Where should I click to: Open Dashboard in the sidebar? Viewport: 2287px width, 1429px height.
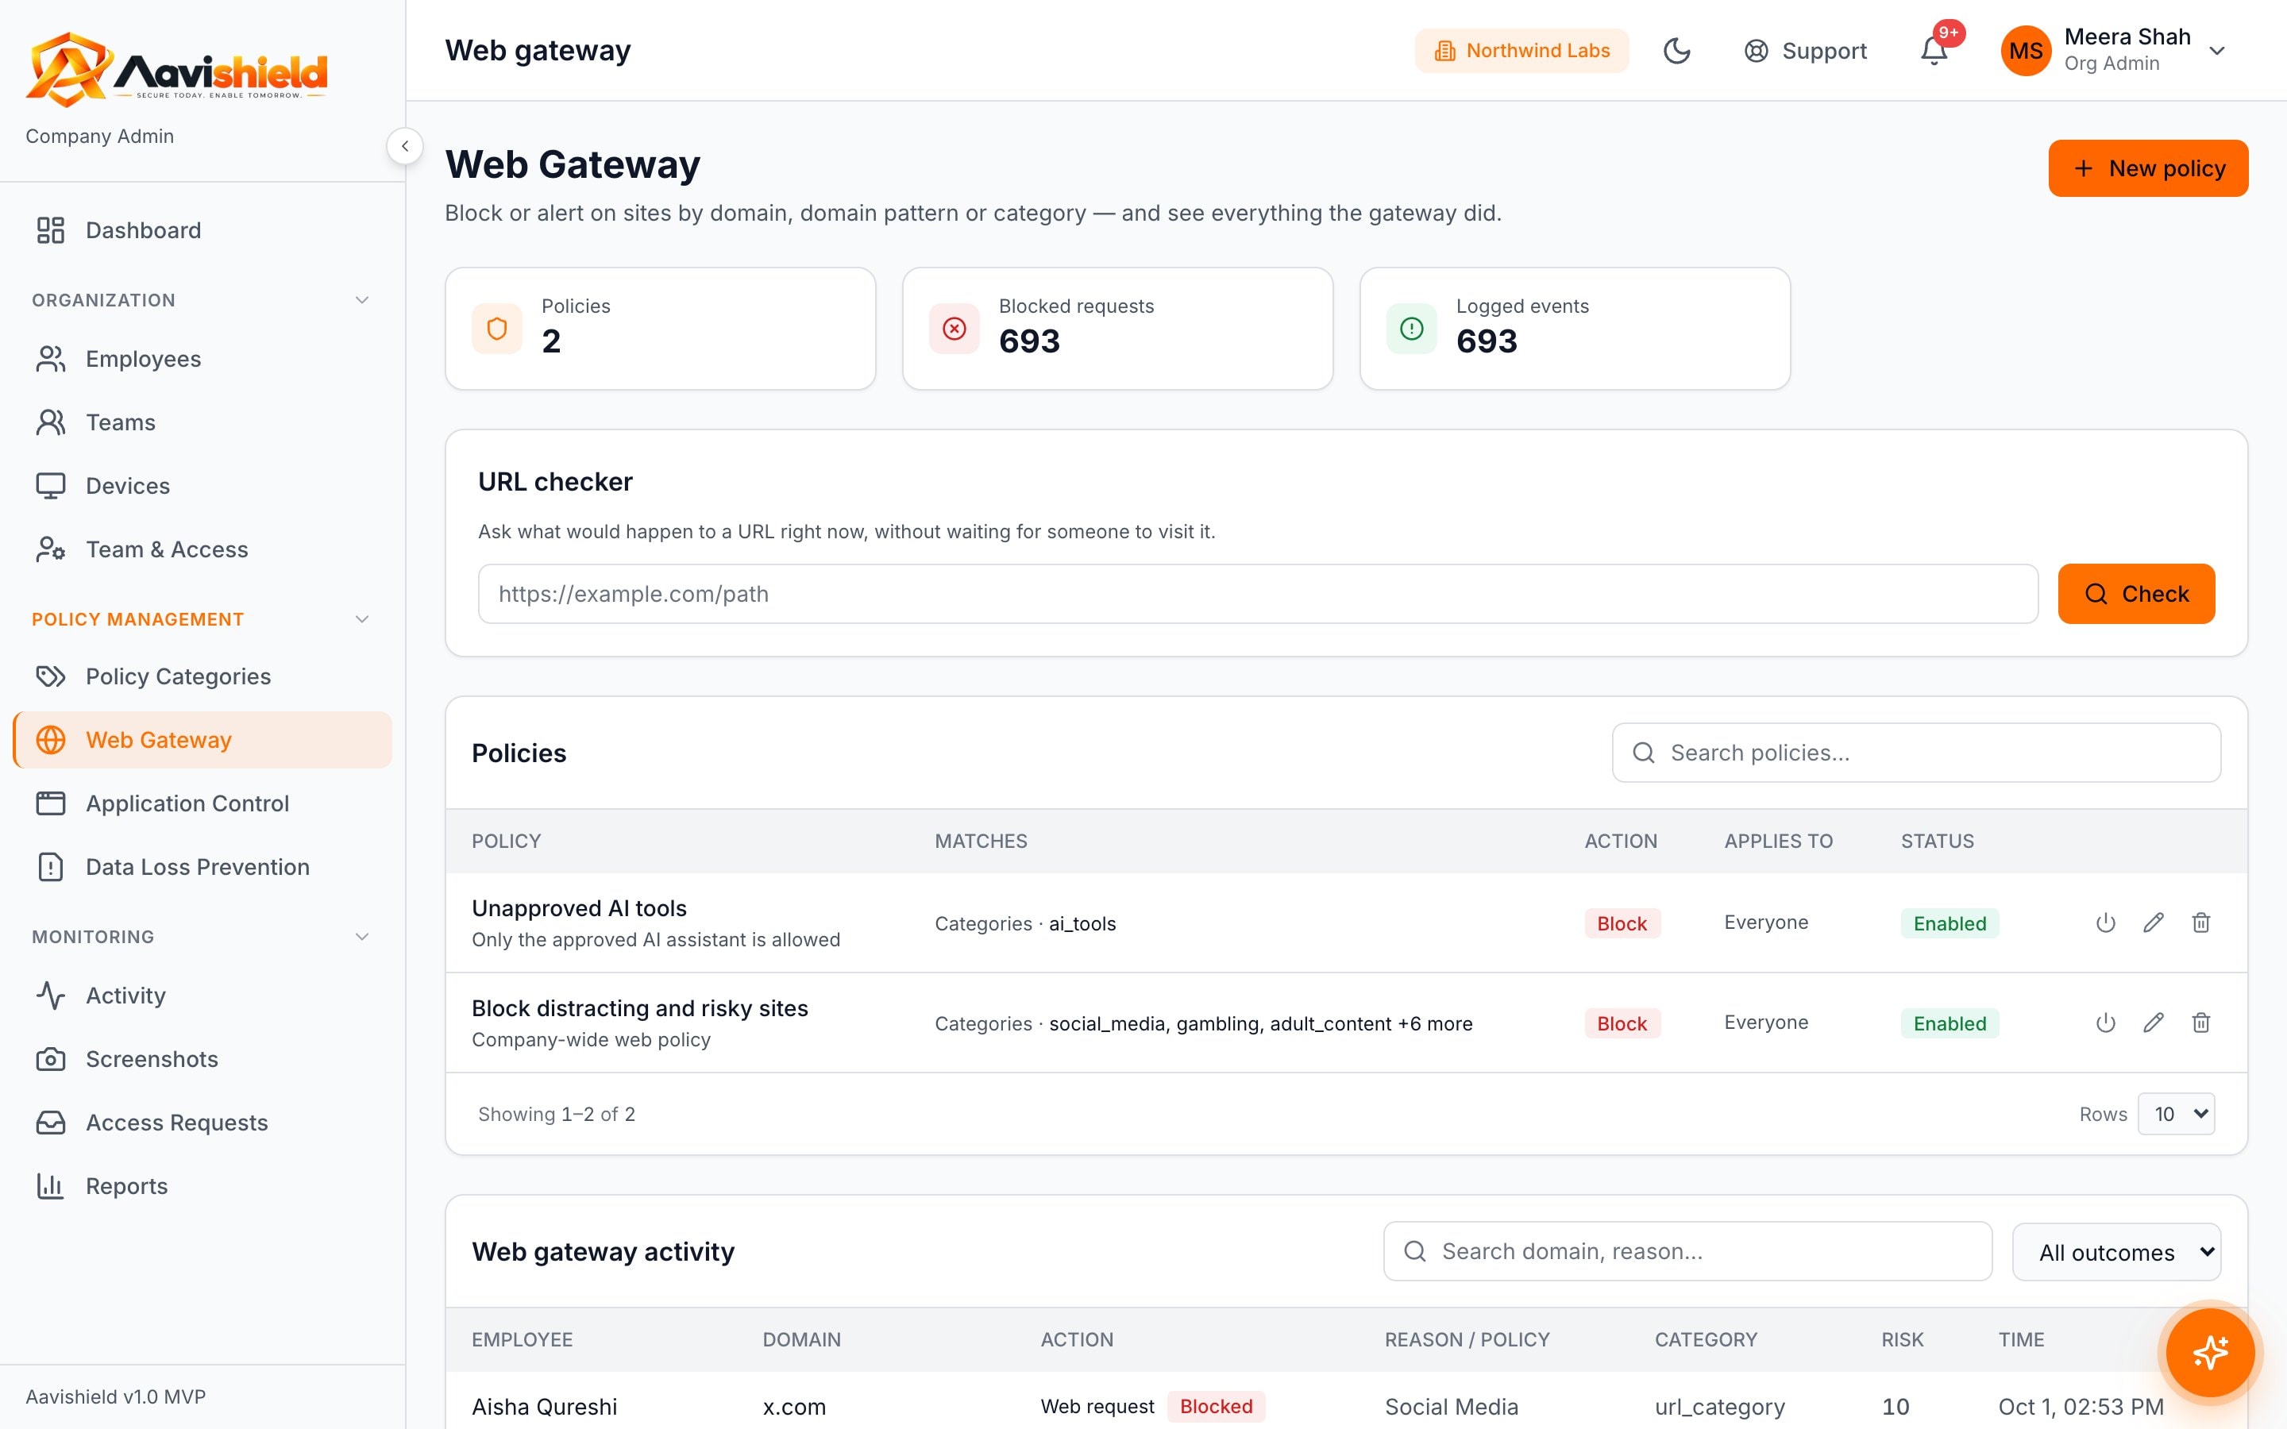[x=202, y=229]
